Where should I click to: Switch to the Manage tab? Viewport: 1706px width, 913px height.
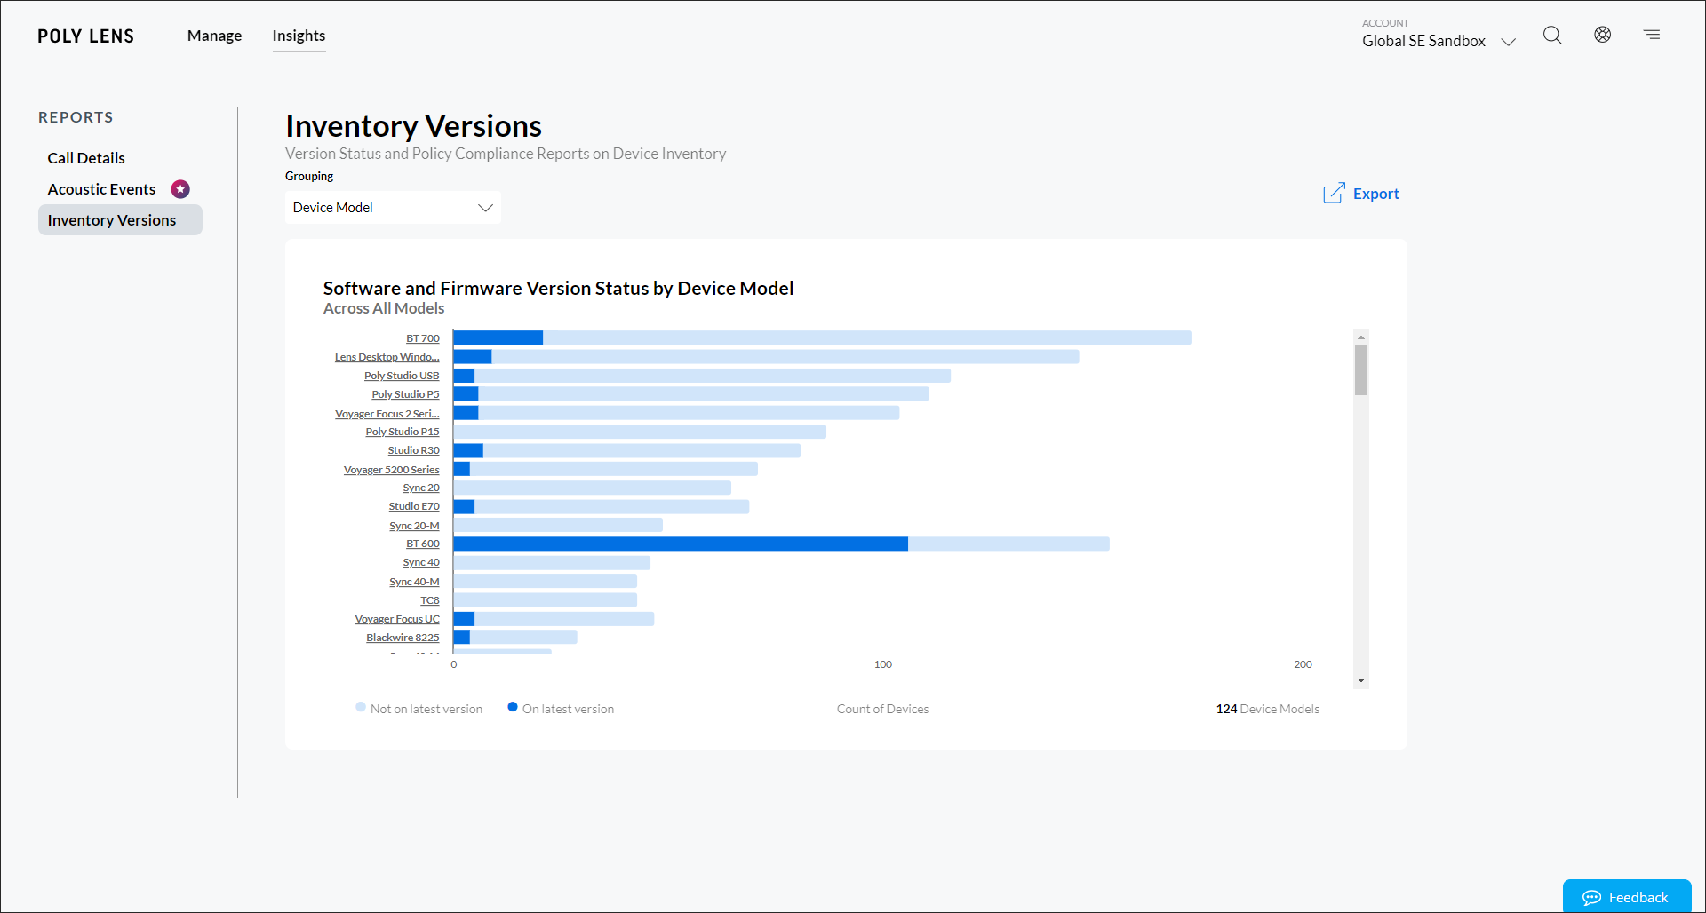[x=213, y=36]
